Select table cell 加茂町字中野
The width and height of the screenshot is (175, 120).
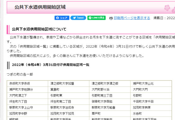click(27, 114)
